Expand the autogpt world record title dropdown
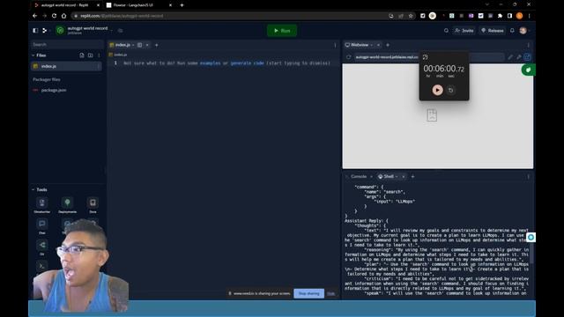The image size is (564, 317). tap(112, 31)
